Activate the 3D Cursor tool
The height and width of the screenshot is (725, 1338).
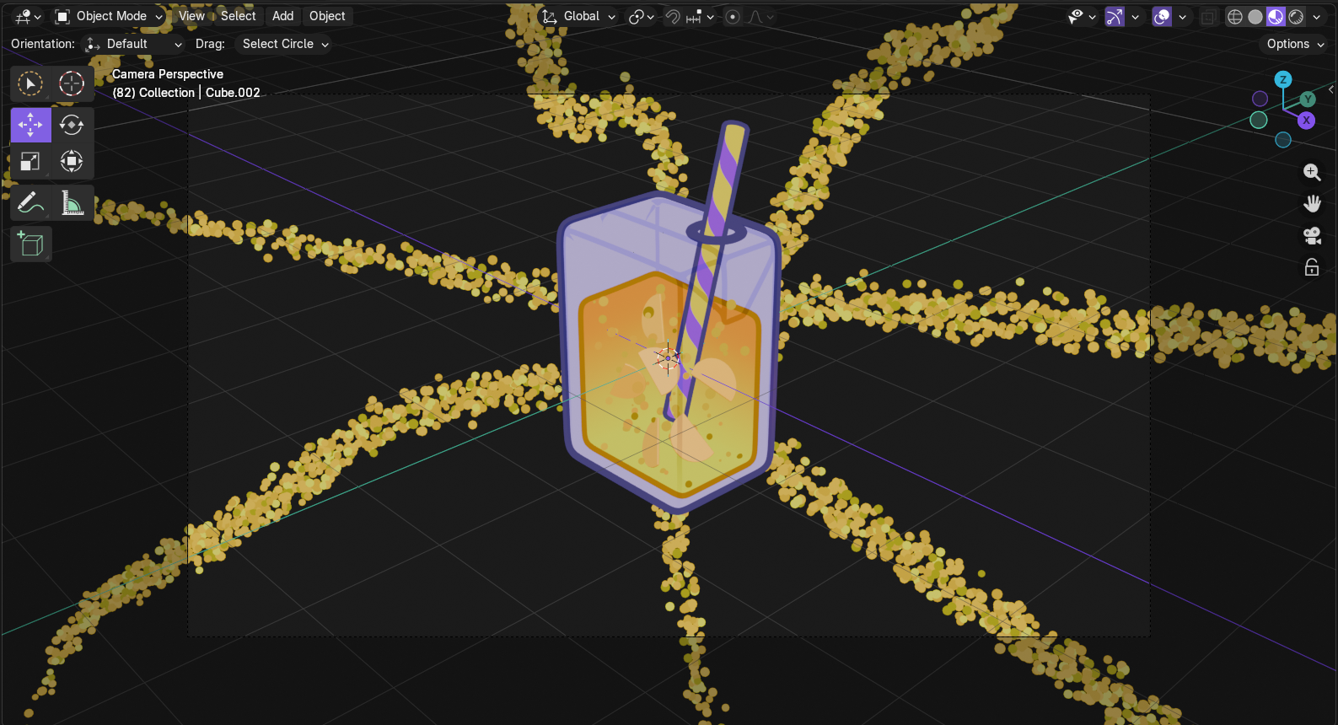click(x=72, y=83)
